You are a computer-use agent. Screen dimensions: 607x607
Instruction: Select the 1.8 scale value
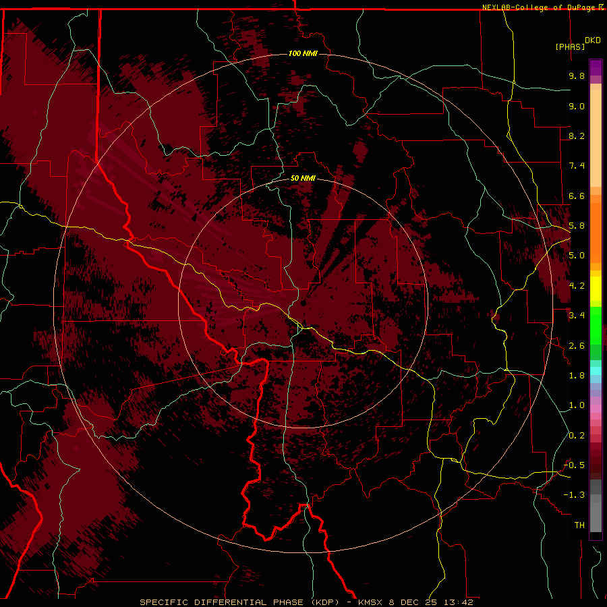click(x=577, y=376)
